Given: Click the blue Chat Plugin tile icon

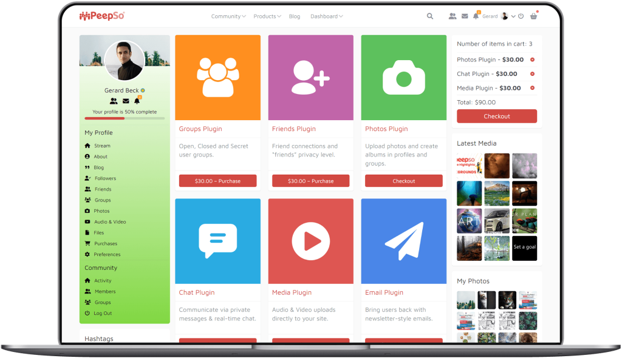Looking at the screenshot, I should 218,241.
